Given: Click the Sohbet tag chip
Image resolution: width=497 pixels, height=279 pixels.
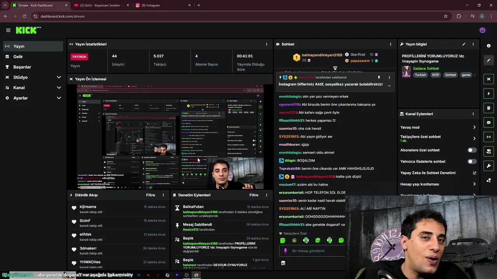Looking at the screenshot, I should pyautogui.click(x=450, y=75).
